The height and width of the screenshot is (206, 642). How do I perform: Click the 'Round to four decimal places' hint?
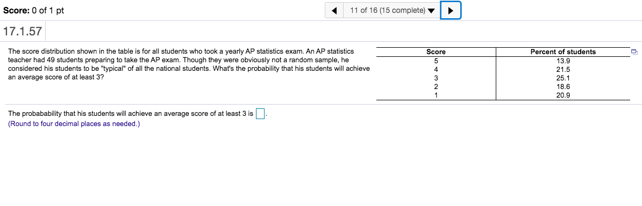(x=74, y=124)
